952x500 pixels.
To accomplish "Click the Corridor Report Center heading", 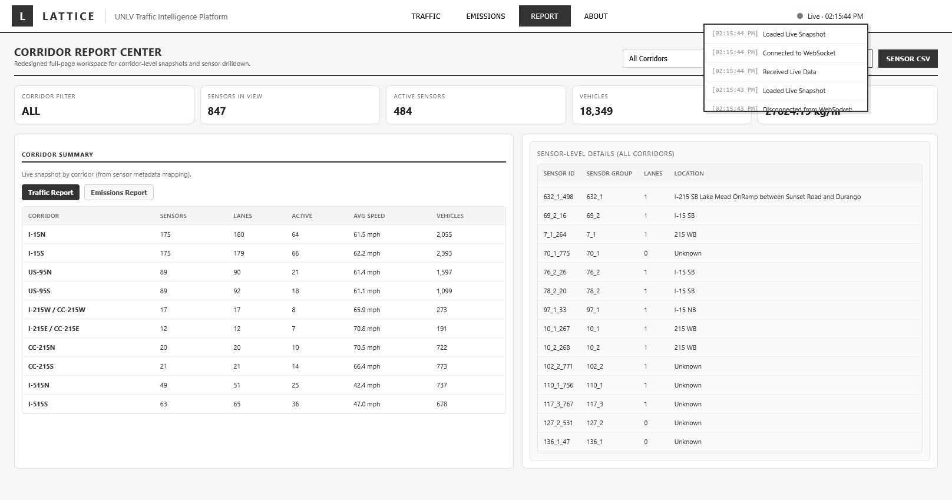I will pos(88,52).
